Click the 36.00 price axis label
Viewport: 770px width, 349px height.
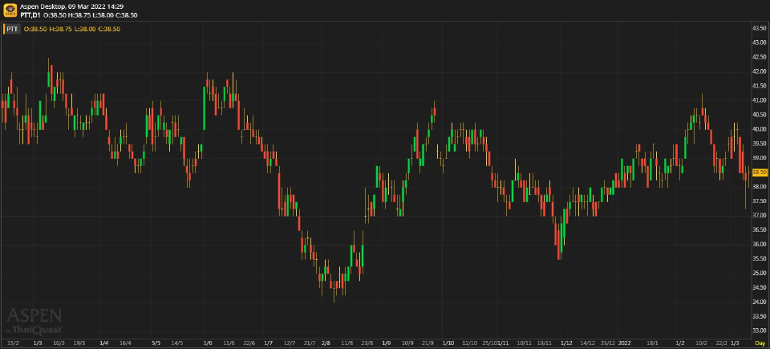[x=760, y=244]
